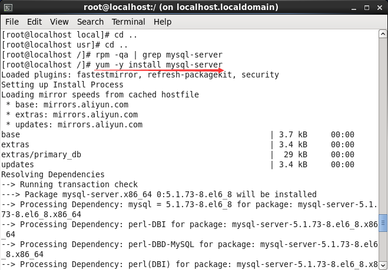Click the Loading mirror speeds output line
The image size is (388, 270).
[x=100, y=95]
